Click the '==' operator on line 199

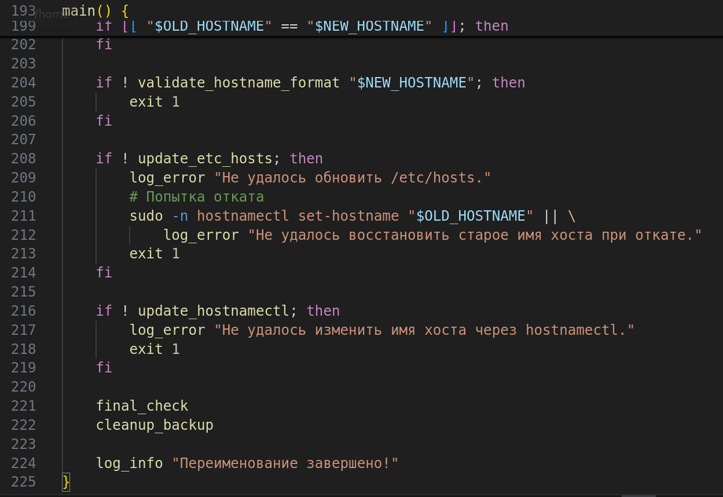click(290, 26)
